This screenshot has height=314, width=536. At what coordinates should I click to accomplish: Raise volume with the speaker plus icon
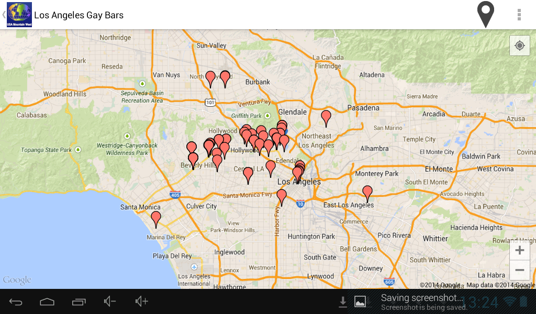pyautogui.click(x=142, y=301)
